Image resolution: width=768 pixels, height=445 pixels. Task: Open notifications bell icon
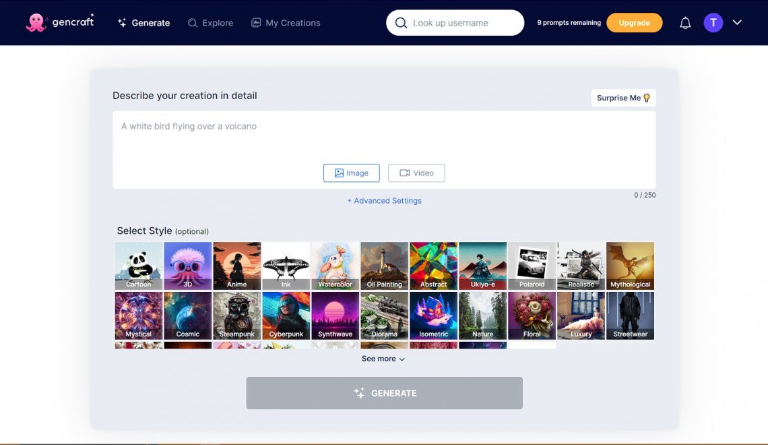point(684,23)
